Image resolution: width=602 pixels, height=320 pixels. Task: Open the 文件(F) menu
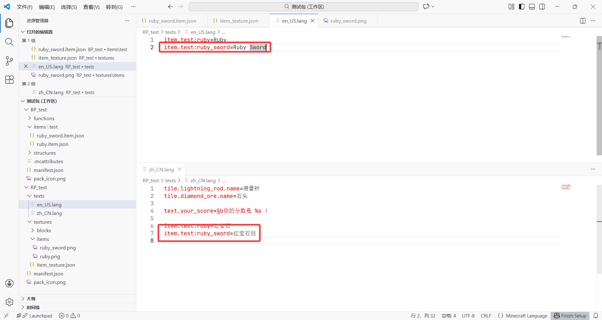pos(24,7)
